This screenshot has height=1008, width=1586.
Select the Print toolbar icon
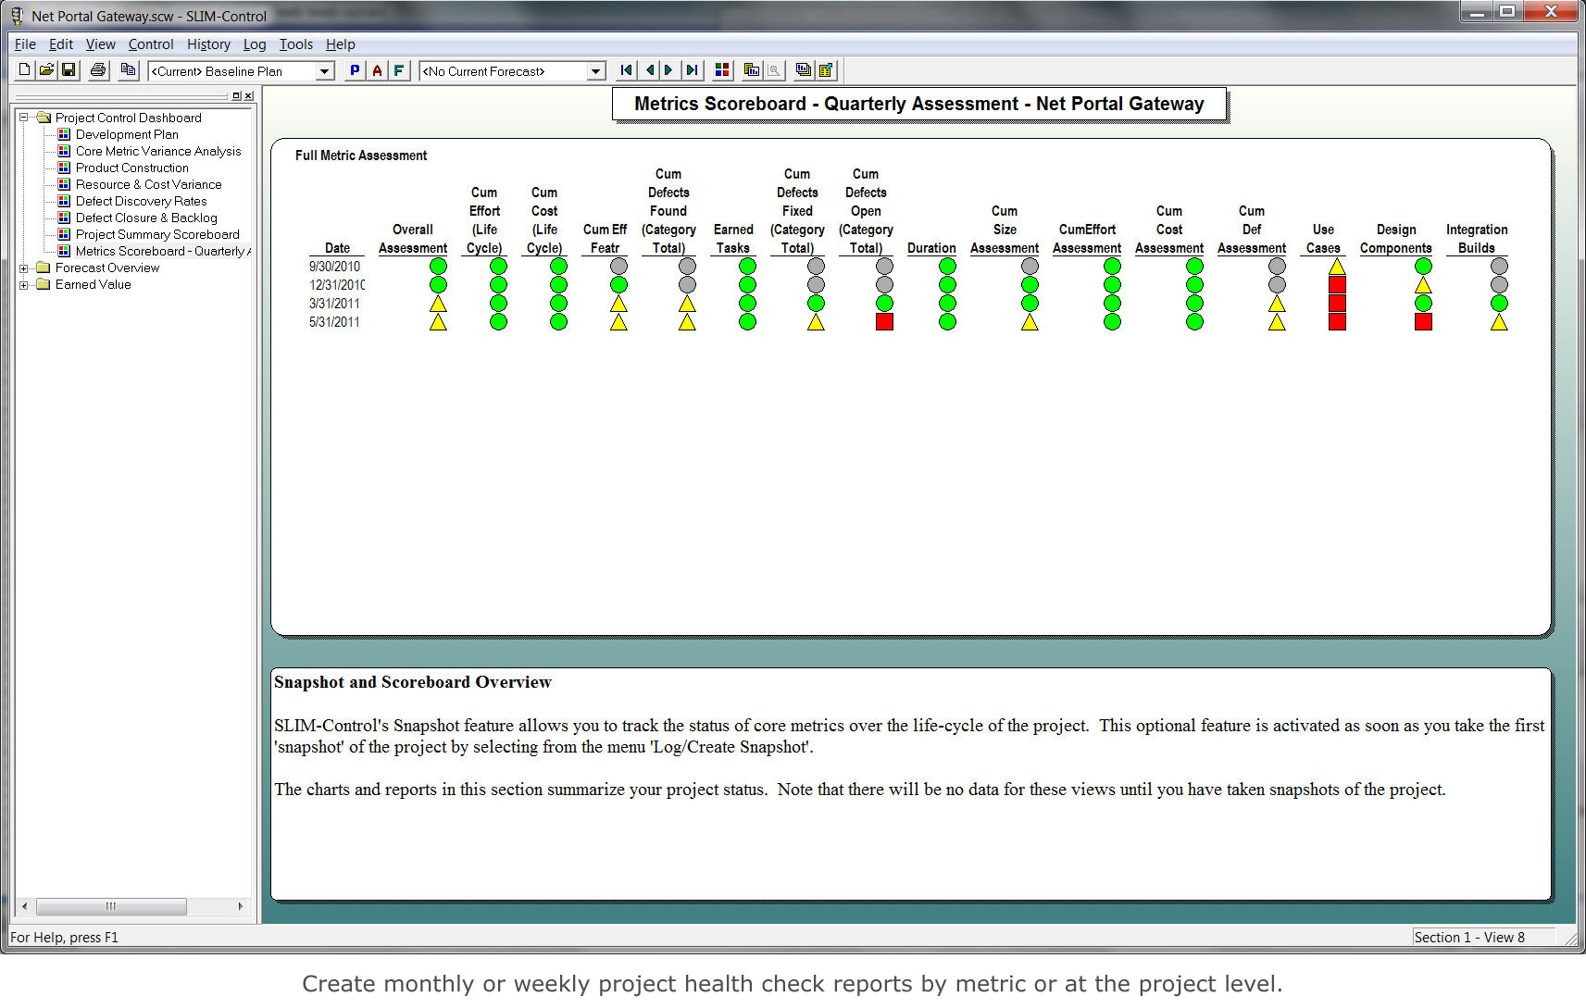(x=97, y=69)
